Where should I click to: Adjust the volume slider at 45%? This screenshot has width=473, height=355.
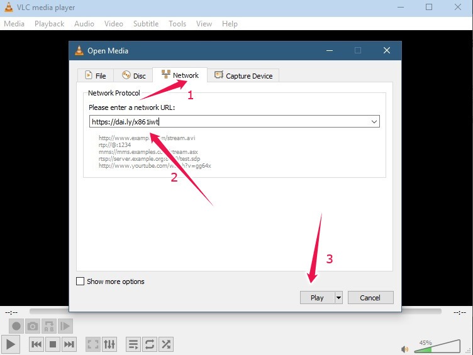tap(437, 347)
